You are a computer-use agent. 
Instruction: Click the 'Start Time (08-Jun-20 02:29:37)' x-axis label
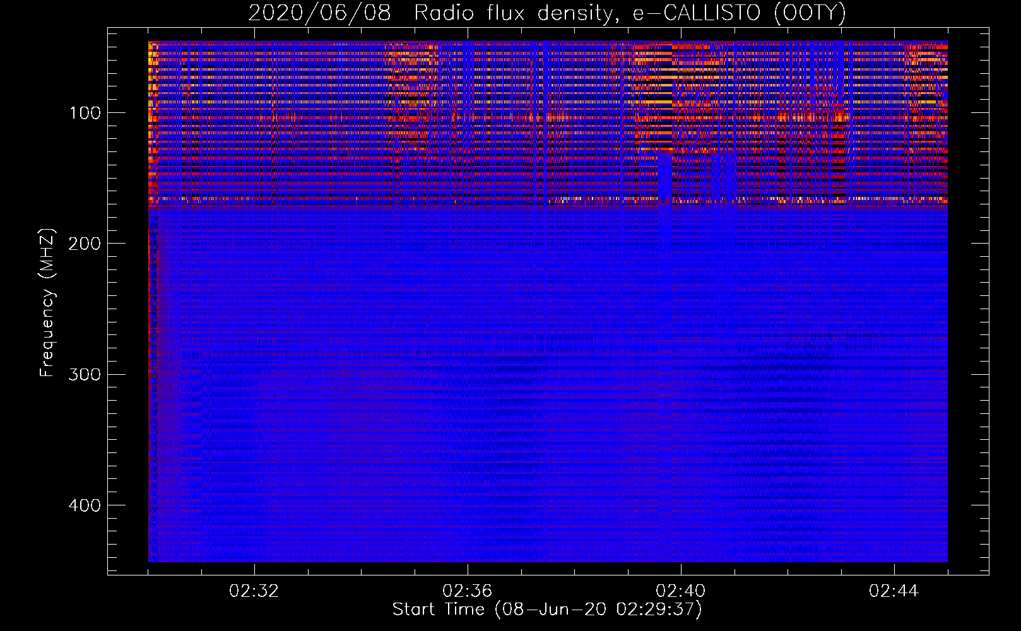tap(547, 610)
